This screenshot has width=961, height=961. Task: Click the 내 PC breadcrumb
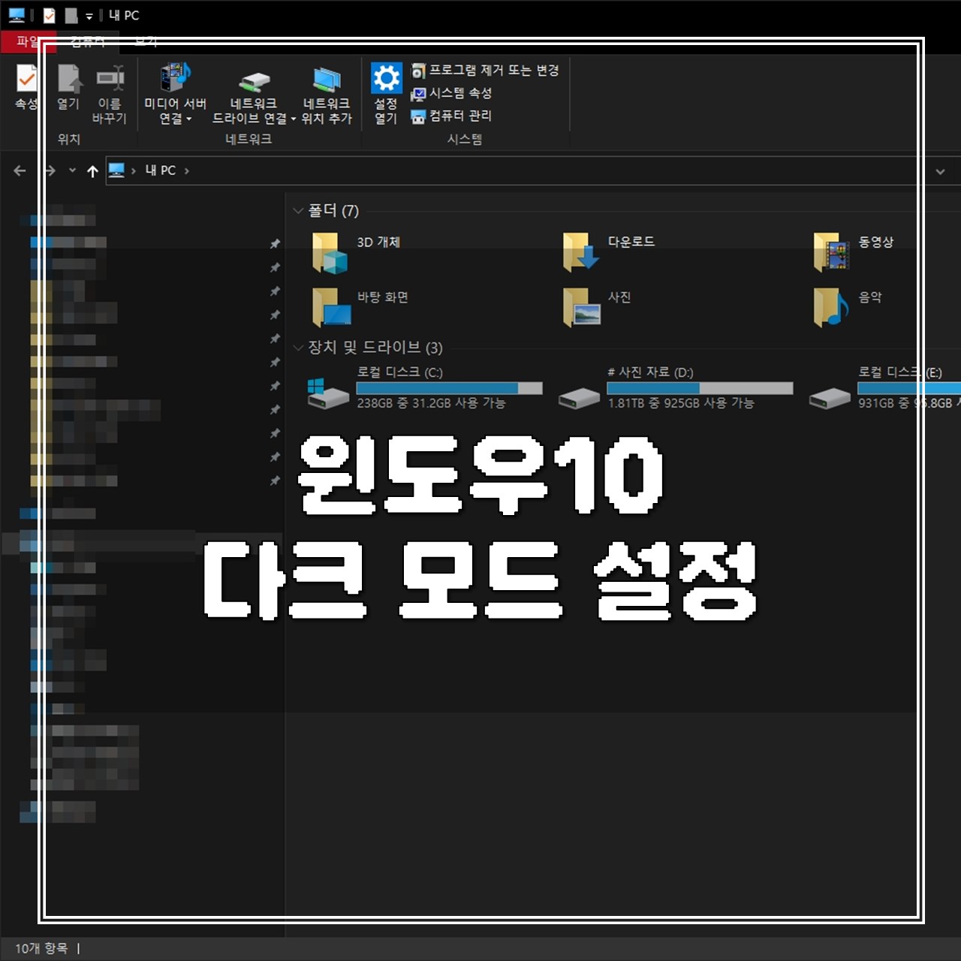[x=160, y=170]
